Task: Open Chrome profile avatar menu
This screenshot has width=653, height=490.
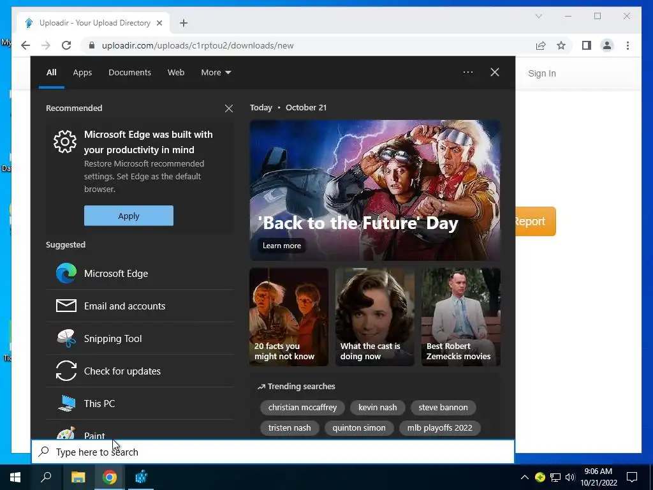Action: point(607,45)
